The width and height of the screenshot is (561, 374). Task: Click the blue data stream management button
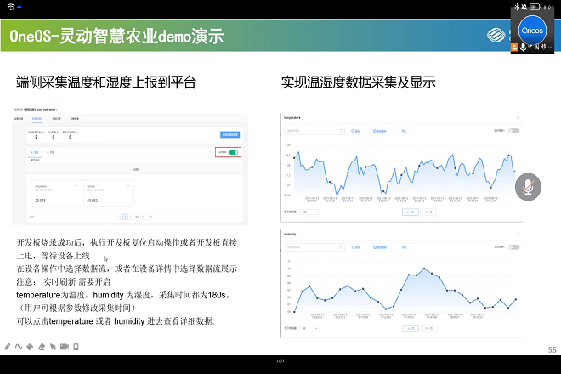(229, 135)
